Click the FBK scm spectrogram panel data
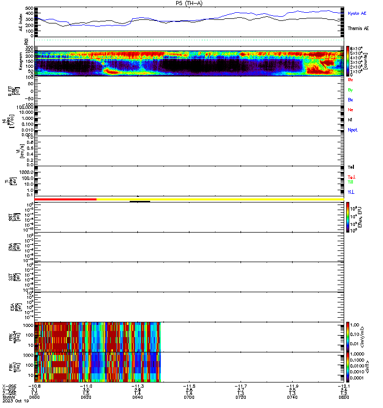This screenshot has width=383, height=408. pyautogui.click(x=98, y=367)
